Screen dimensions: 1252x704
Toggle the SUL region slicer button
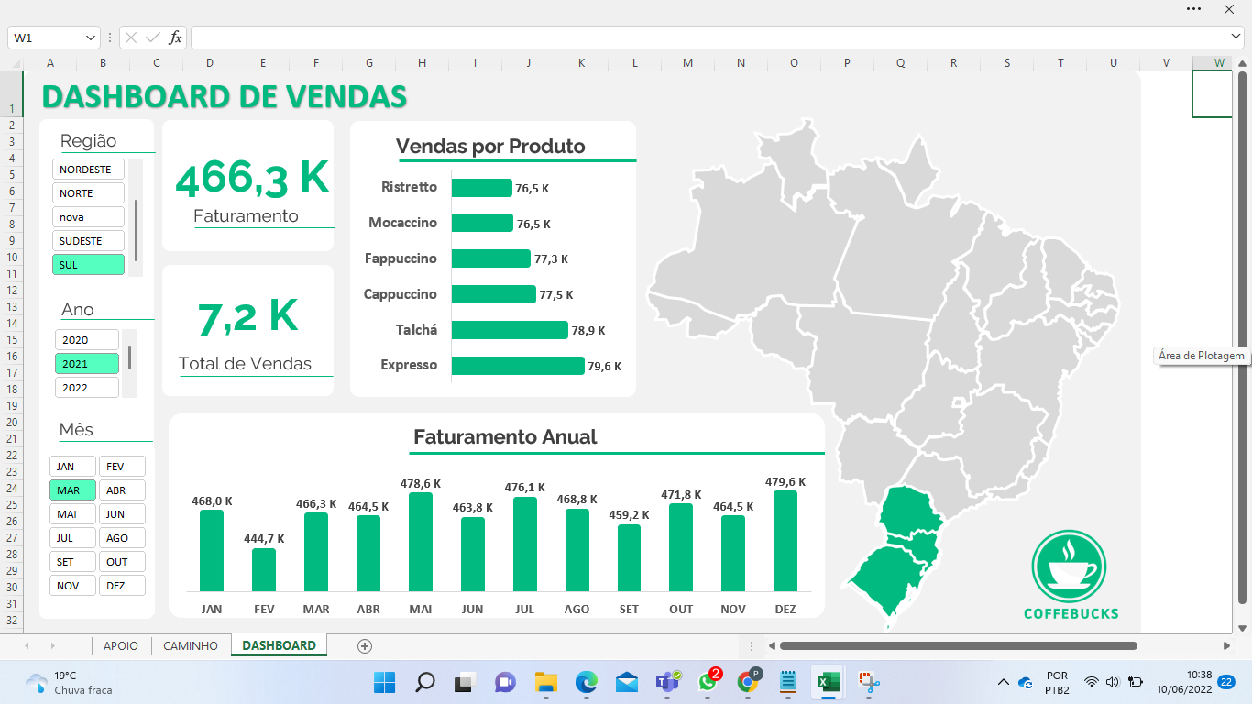coord(88,265)
